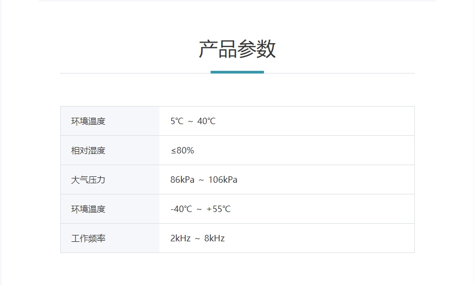Select the 工作频率 label cell

click(110, 238)
